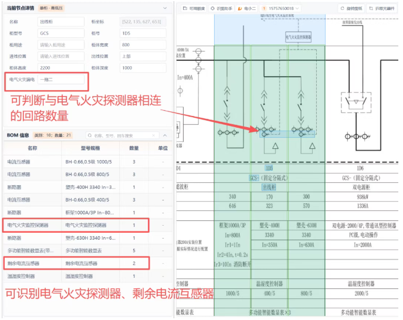The width and height of the screenshot is (403, 320).
Task: Click the 类别: 10; 数量: 21 badge
Action: tap(53, 135)
